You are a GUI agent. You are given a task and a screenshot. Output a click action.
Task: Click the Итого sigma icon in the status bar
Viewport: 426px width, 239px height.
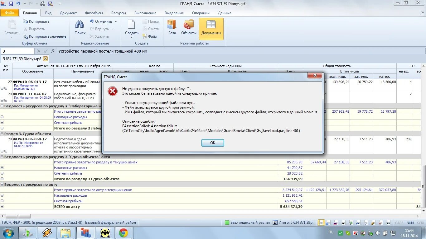click(275, 223)
